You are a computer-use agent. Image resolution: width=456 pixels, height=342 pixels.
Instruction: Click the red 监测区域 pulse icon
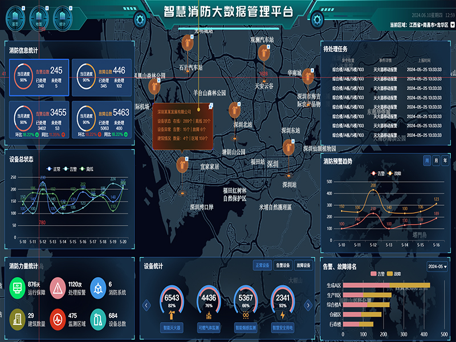point(58,319)
